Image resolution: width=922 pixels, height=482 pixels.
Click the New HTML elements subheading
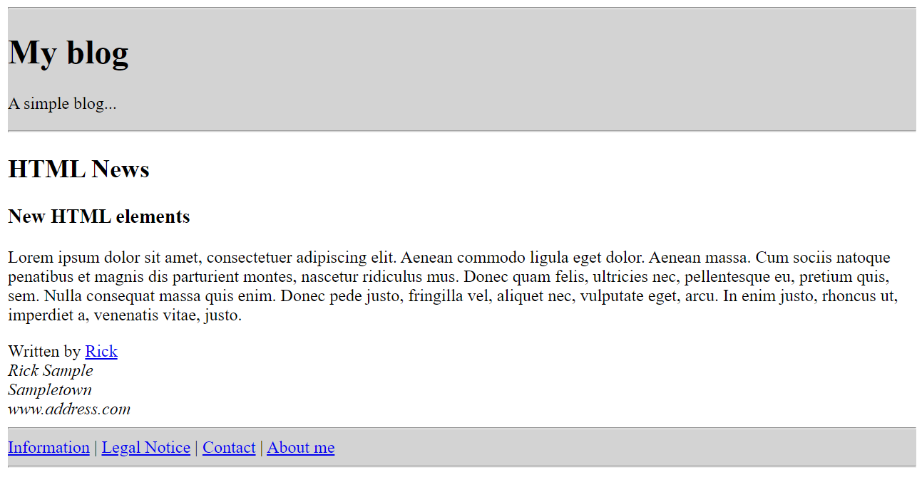[98, 217]
